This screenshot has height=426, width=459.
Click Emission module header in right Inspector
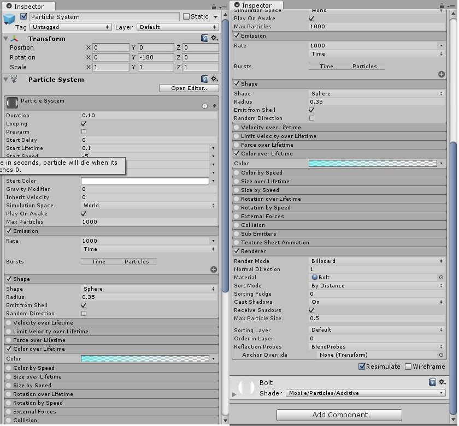[x=339, y=36]
